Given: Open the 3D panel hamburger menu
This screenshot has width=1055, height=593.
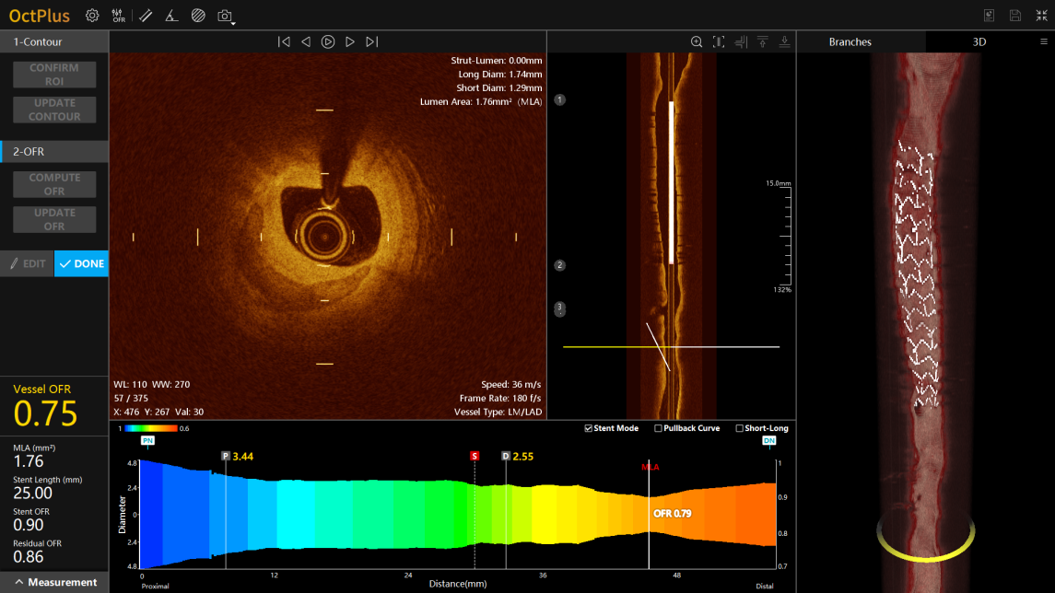Looking at the screenshot, I should (1043, 41).
